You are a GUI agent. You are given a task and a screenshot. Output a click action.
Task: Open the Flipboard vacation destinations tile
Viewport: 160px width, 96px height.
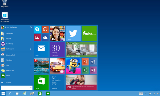click(41, 66)
